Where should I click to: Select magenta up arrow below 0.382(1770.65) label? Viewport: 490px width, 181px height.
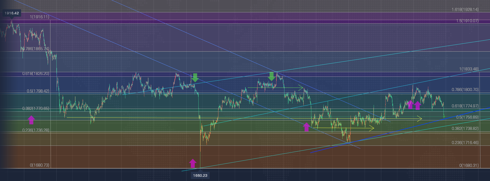coord(31,120)
